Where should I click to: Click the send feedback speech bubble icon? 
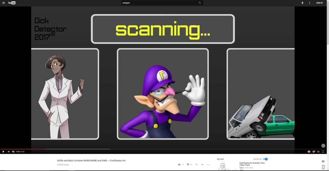click(323, 161)
